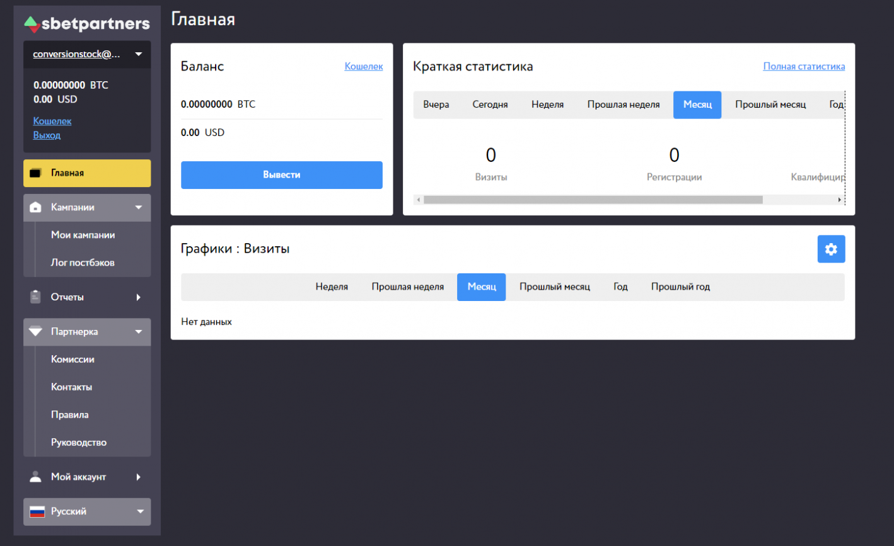Collapse the Партнерка section arrow
The width and height of the screenshot is (894, 546).
point(139,331)
